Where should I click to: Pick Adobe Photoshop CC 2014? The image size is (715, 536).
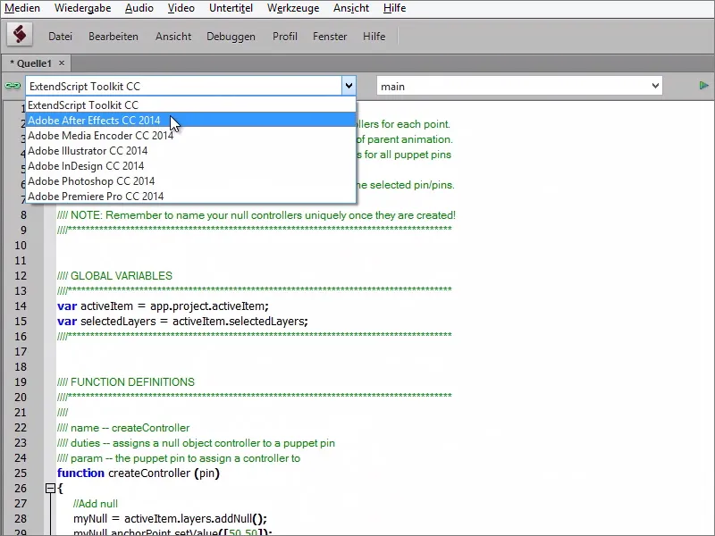tap(190, 181)
